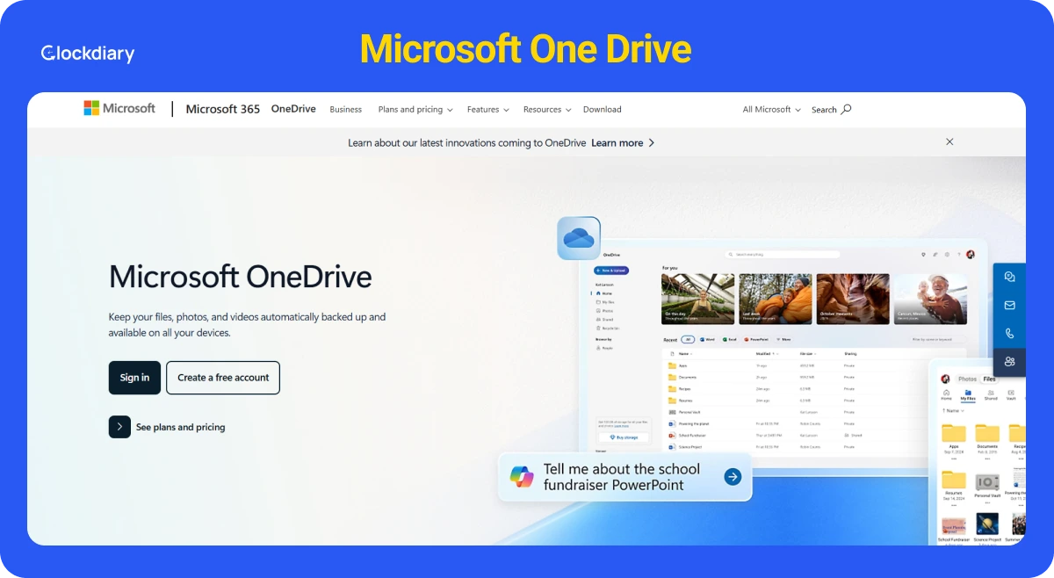Open the Documents folder row in list
The height and width of the screenshot is (578, 1054).
click(x=798, y=377)
